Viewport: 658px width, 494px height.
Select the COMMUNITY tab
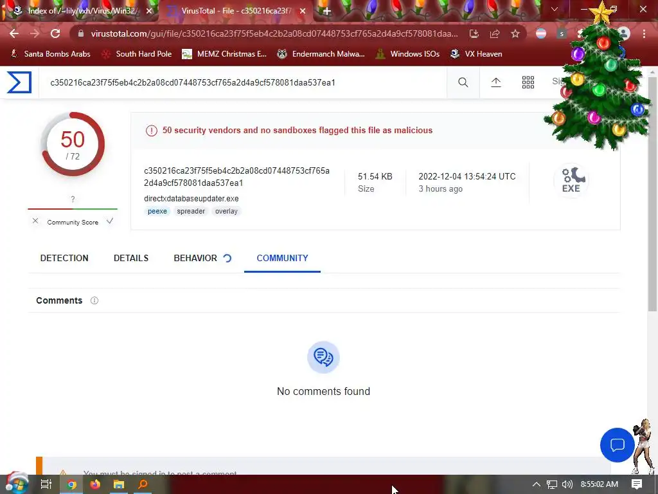click(x=283, y=258)
